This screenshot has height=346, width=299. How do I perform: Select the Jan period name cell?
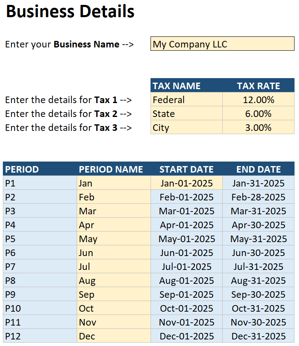pos(113,183)
